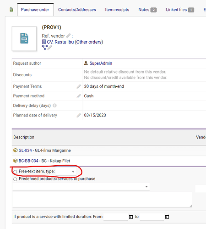
Task: Click the project tree icon below vendor name
Action: (x=44, y=48)
